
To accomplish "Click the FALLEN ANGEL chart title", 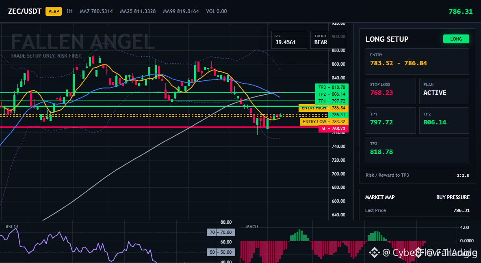I will [x=82, y=42].
